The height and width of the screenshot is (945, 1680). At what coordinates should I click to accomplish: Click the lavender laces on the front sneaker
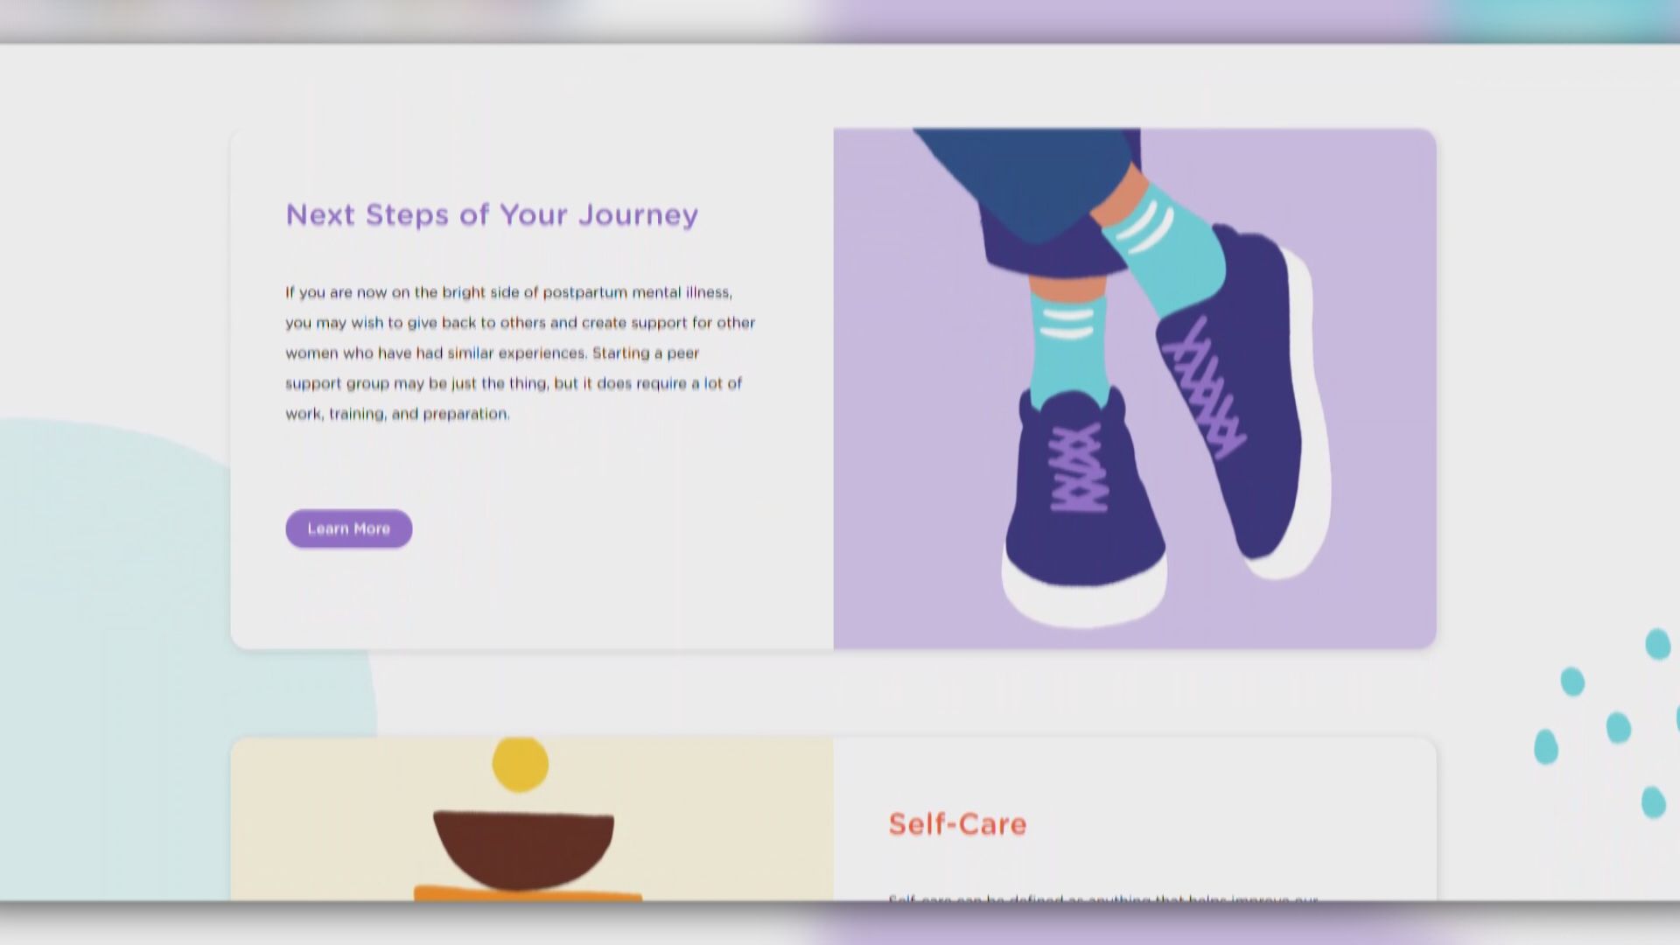pyautogui.click(x=1079, y=469)
